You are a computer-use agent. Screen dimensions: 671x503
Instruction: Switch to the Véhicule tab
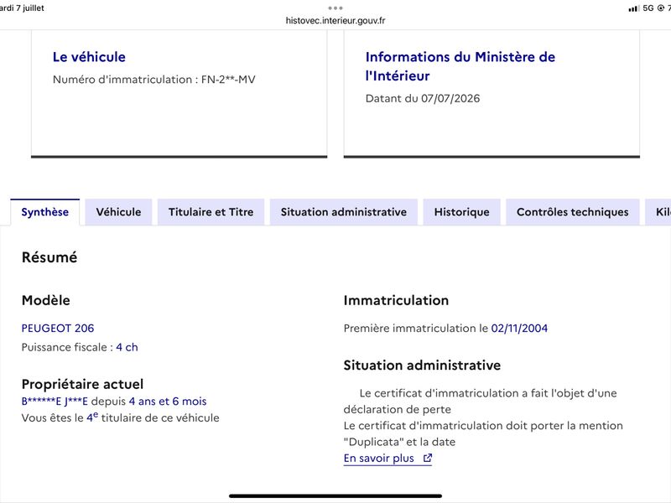click(x=118, y=212)
